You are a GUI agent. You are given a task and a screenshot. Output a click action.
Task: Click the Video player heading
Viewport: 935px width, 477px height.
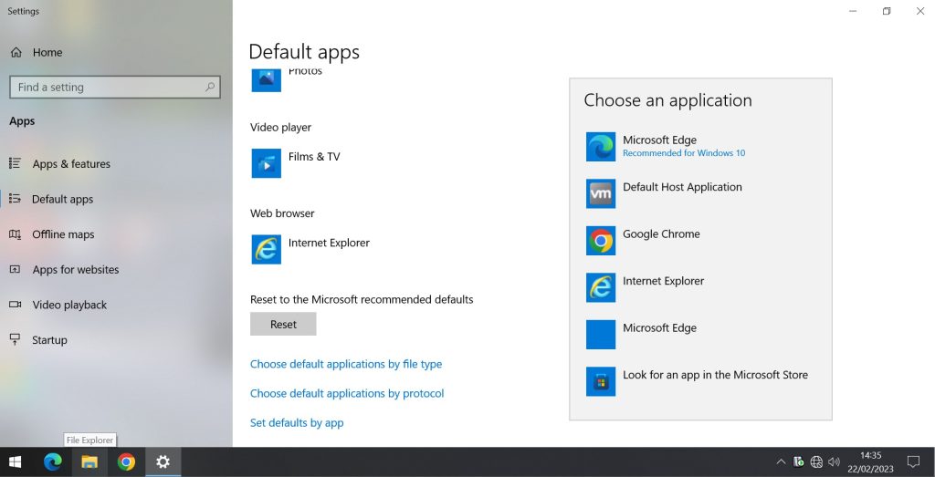(281, 128)
